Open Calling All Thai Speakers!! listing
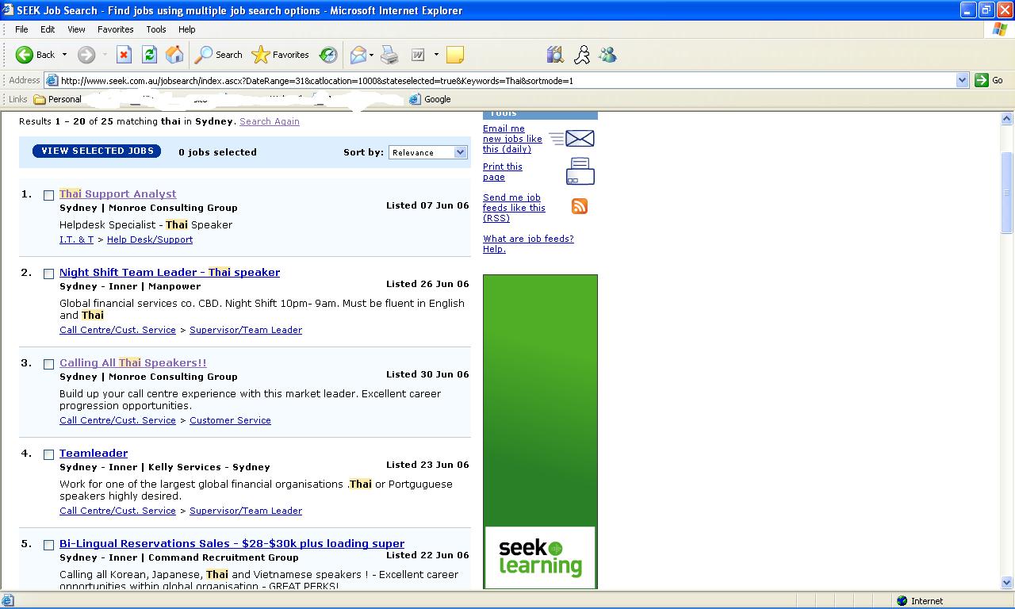Screen dimensions: 1015x609 [133, 362]
